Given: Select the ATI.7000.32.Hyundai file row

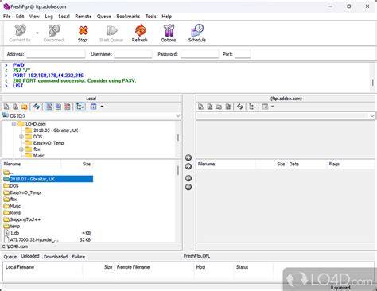Looking at the screenshot, I should coord(47,240).
